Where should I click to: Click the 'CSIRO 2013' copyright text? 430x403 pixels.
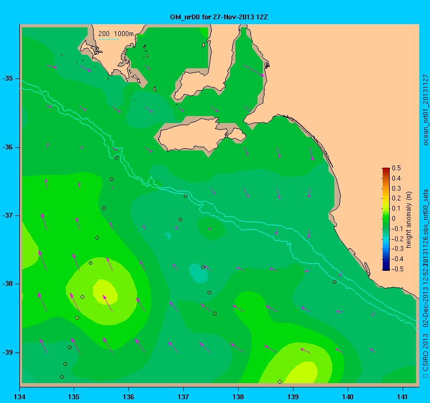click(x=426, y=352)
